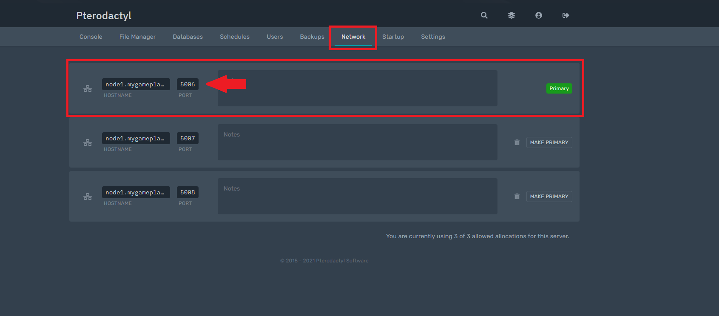
Task: Click network icon beside port 5008
Action: tap(88, 196)
